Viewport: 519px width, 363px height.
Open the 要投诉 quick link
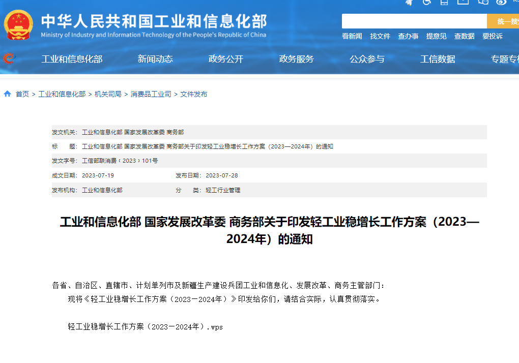tap(492, 36)
